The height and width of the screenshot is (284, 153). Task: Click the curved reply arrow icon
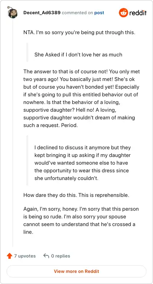(46, 256)
